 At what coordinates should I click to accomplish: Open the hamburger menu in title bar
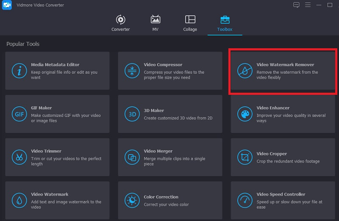(308, 5)
